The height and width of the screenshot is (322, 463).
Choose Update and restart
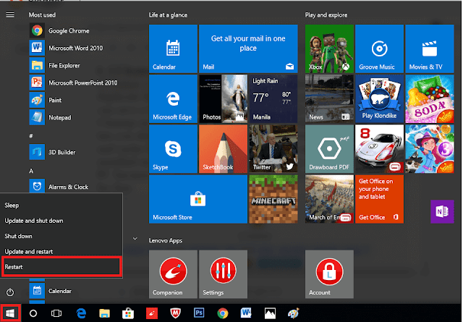coord(61,251)
